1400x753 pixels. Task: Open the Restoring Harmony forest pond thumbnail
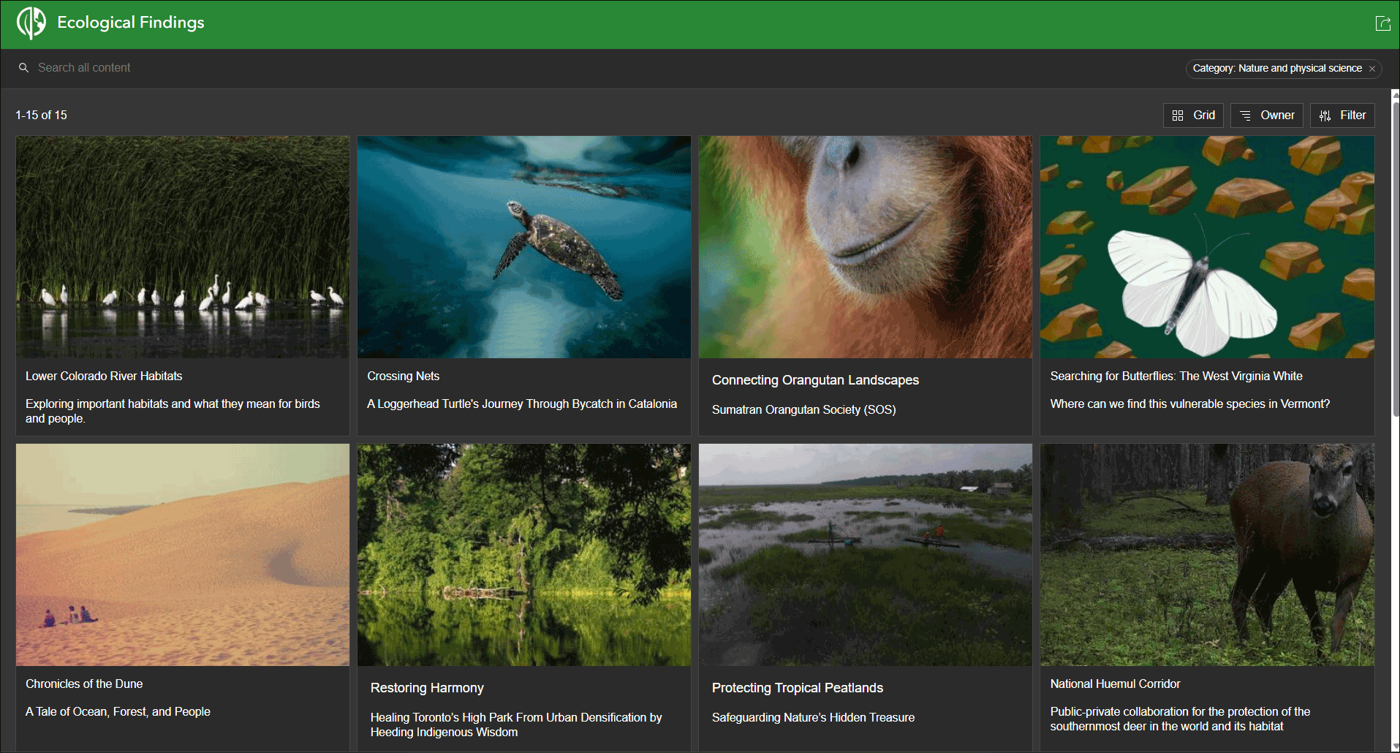coord(524,555)
